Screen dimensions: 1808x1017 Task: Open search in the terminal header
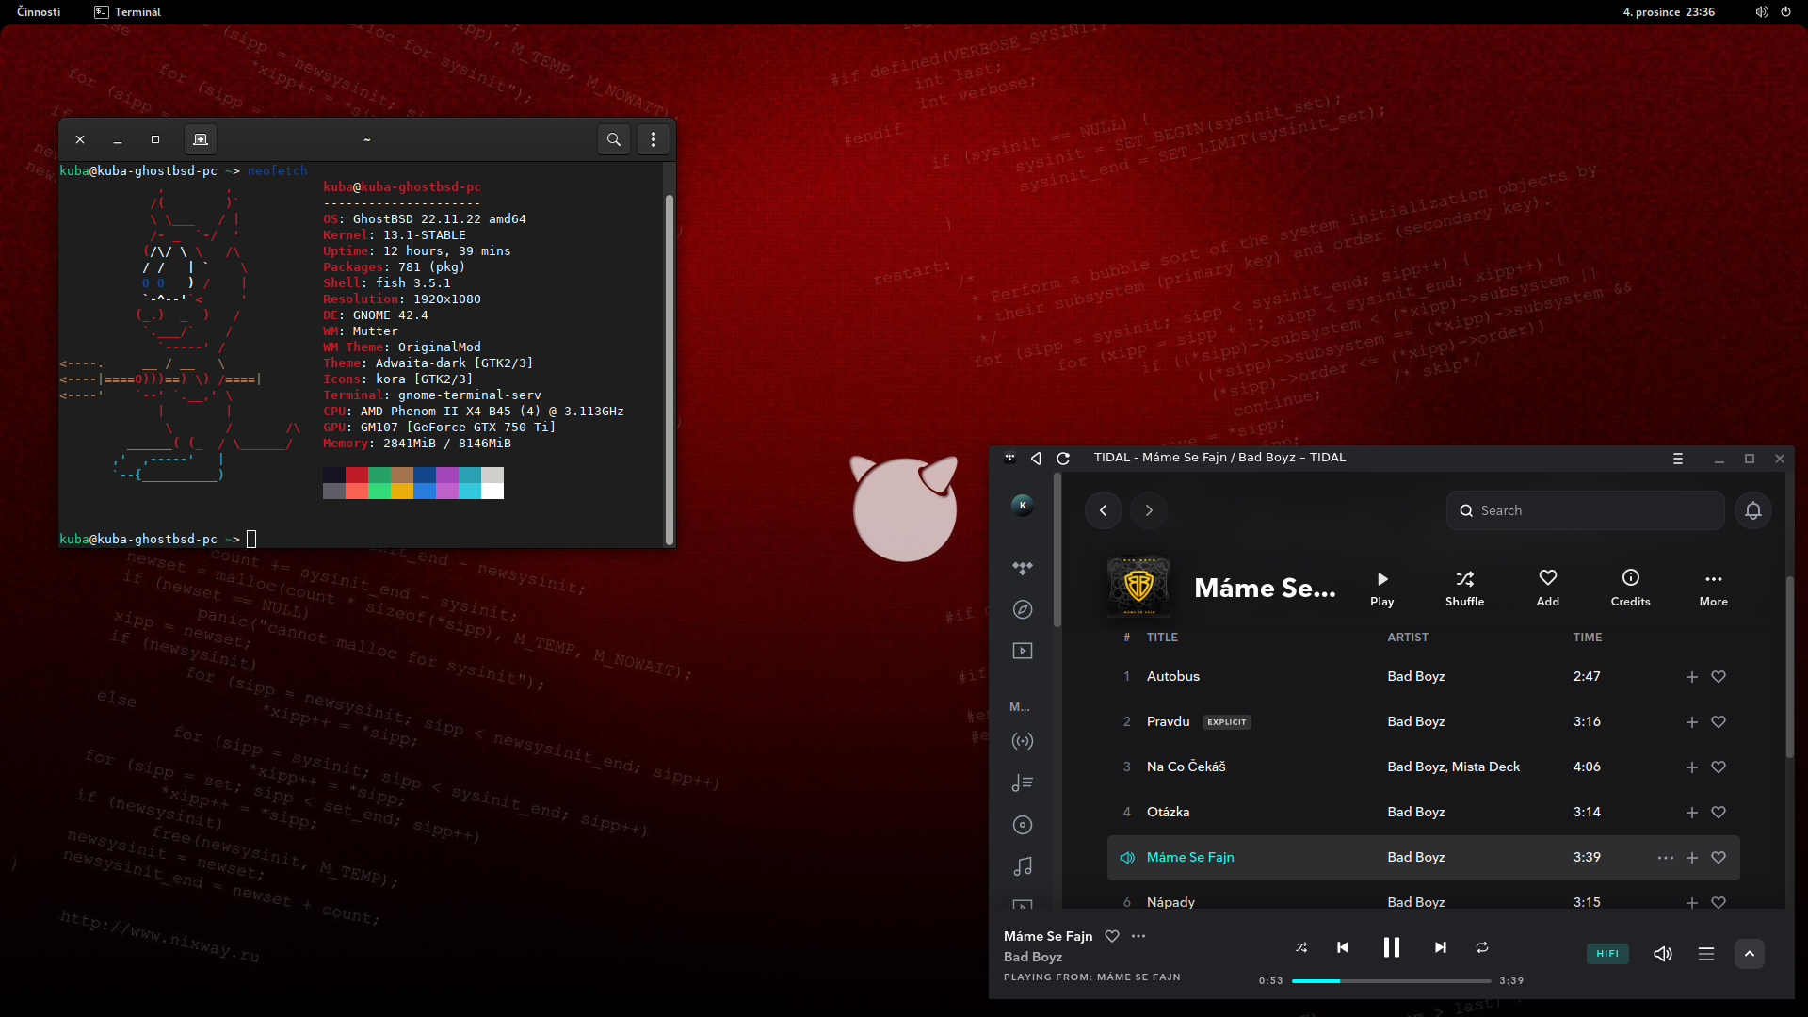pos(614,139)
